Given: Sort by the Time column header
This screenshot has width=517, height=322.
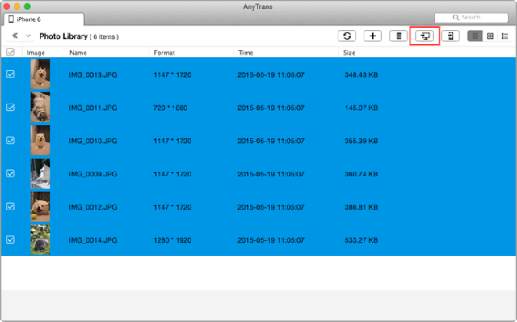Looking at the screenshot, I should point(286,53).
